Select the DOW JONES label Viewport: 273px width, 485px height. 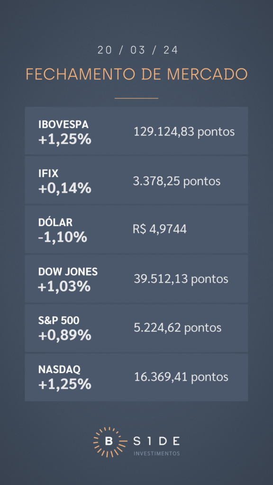(x=68, y=271)
